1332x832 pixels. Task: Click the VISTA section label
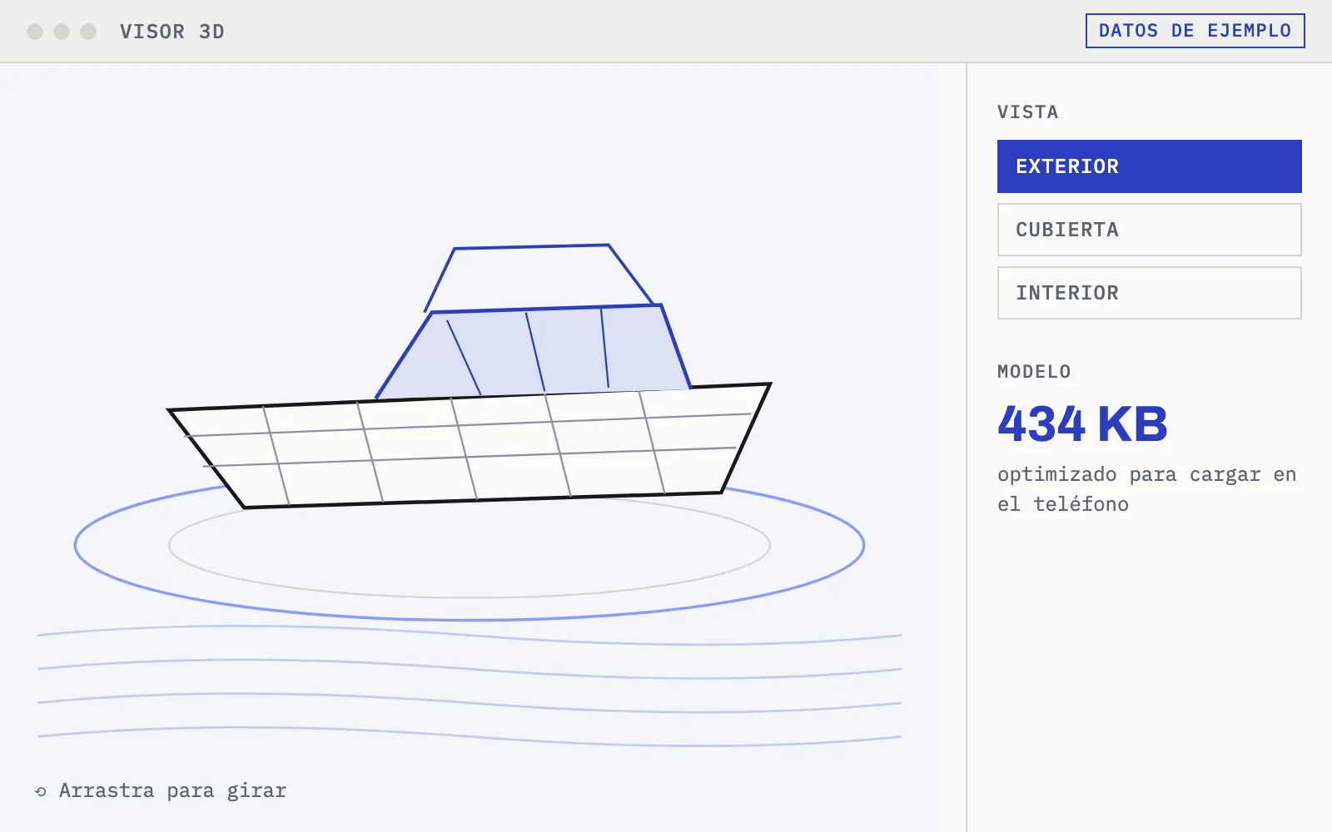[1027, 112]
